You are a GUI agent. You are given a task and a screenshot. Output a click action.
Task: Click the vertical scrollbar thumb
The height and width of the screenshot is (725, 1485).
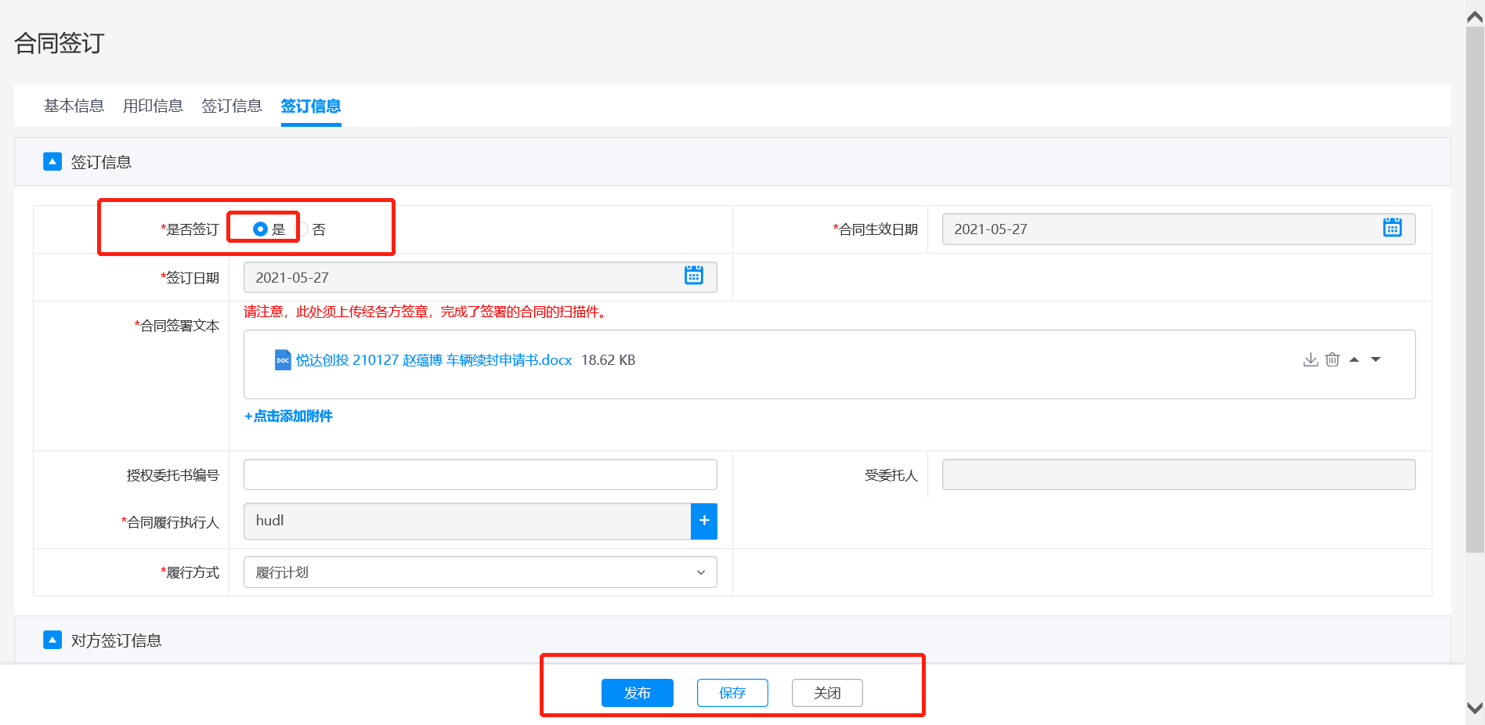click(x=1475, y=290)
